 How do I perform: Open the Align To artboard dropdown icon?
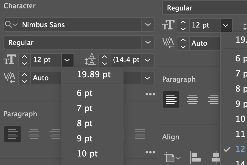[172, 157]
